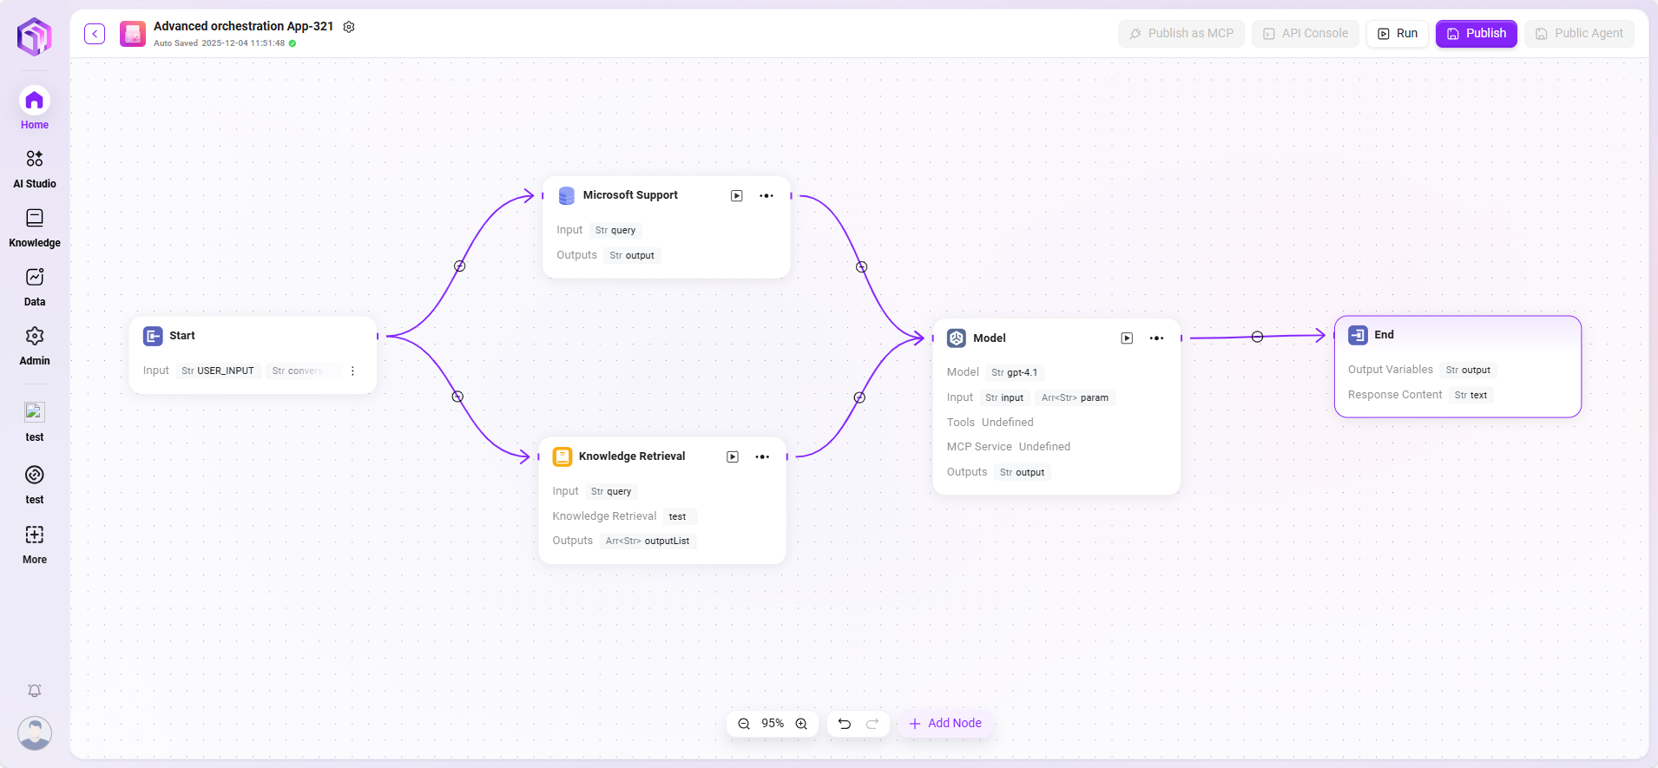
Task: Click the Run button in header
Action: 1397,34
